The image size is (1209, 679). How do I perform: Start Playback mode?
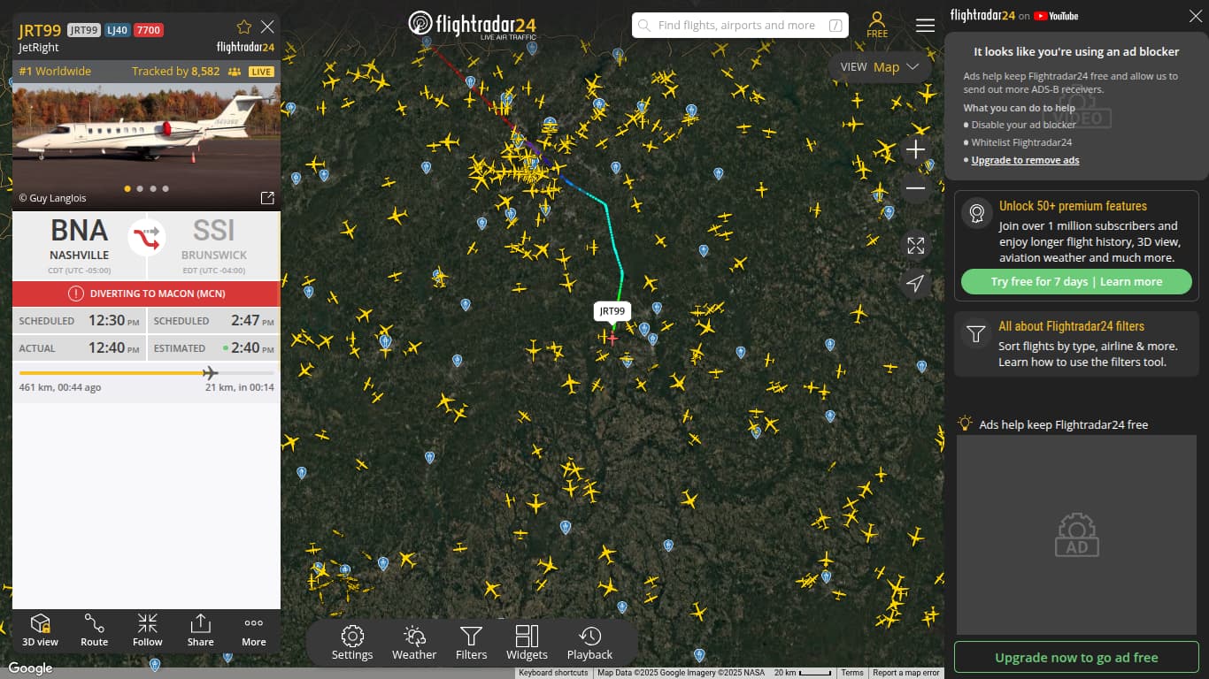click(x=589, y=643)
